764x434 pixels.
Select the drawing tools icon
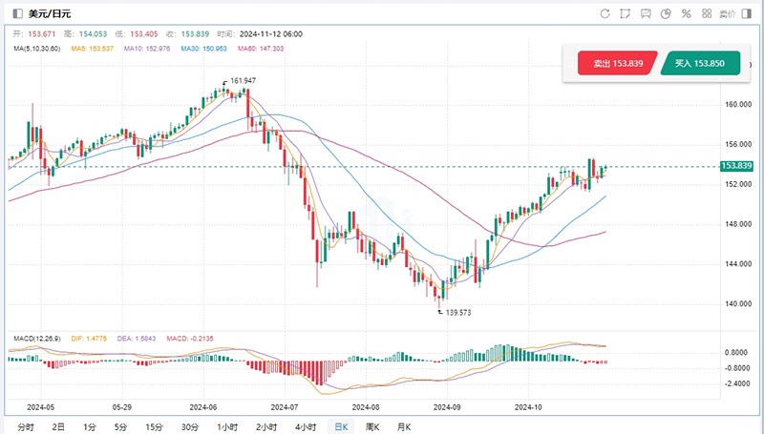(x=625, y=14)
